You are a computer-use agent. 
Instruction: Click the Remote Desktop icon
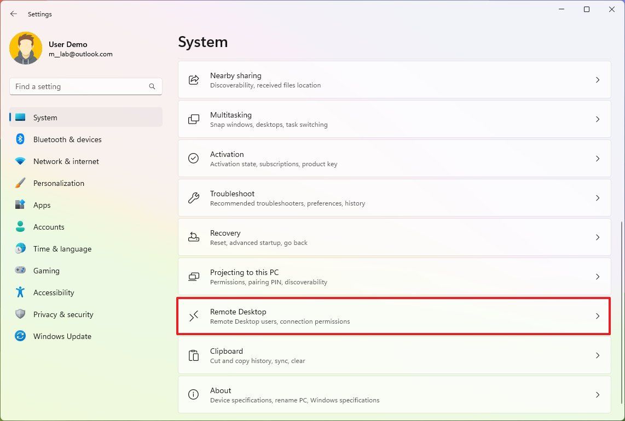tap(193, 316)
